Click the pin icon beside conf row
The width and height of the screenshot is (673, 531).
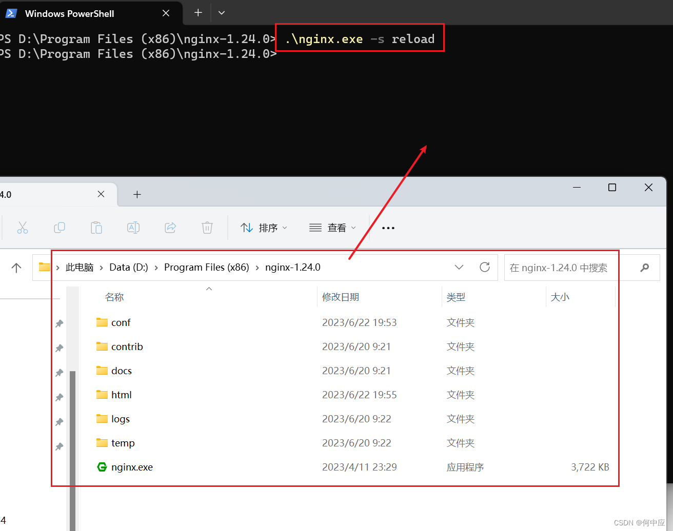[60, 323]
